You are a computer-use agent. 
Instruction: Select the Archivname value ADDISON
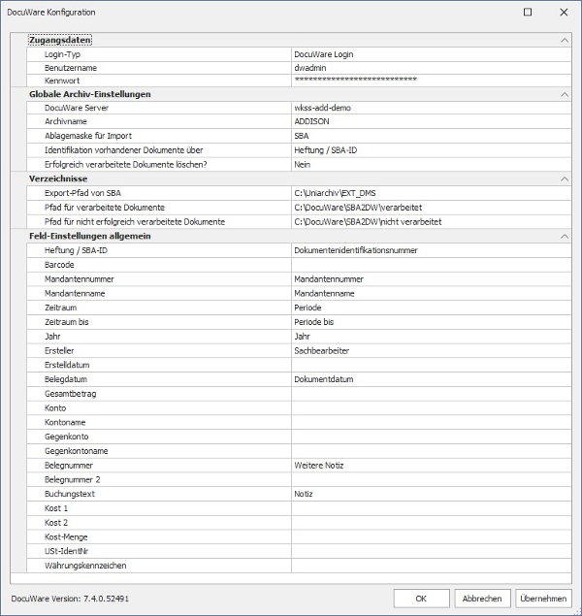tap(432, 121)
